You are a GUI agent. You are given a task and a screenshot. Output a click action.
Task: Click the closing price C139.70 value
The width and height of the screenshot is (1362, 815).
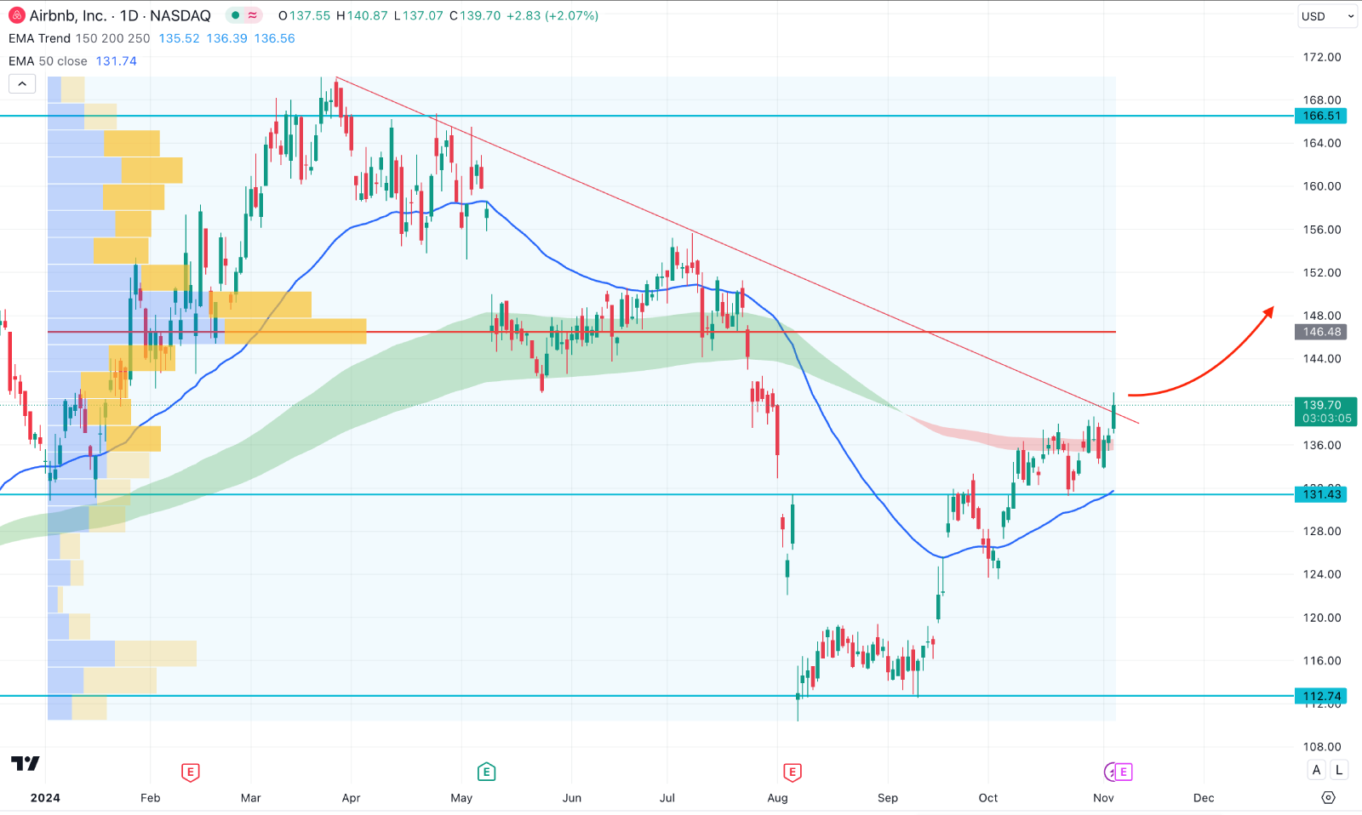coord(475,15)
